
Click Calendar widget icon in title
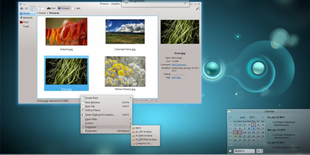click(229, 112)
